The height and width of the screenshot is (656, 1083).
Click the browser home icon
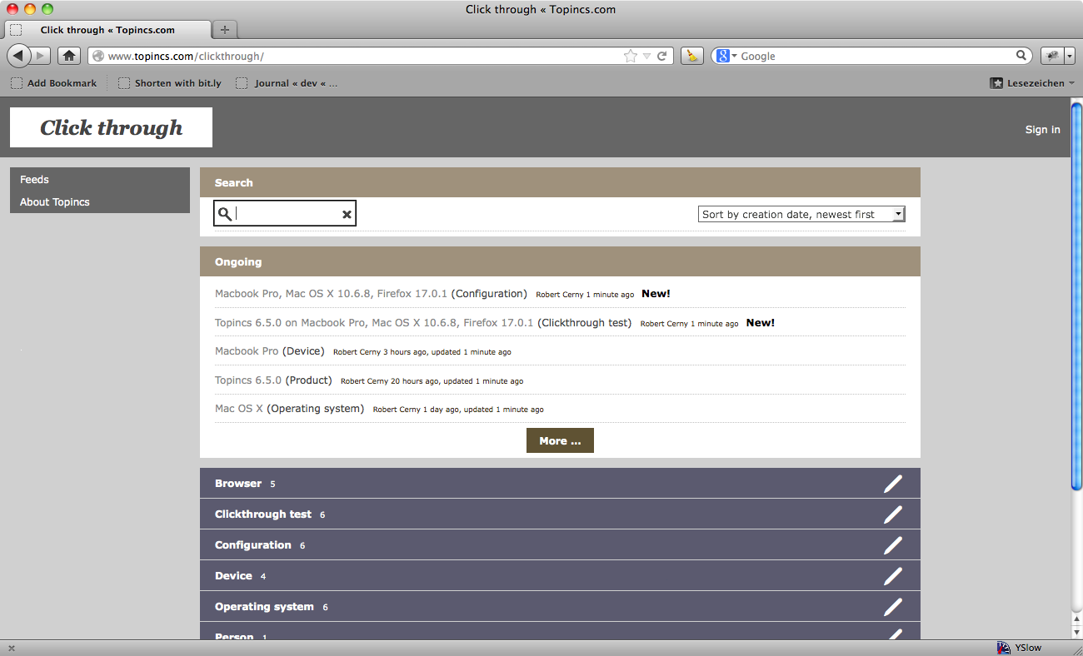[69, 56]
